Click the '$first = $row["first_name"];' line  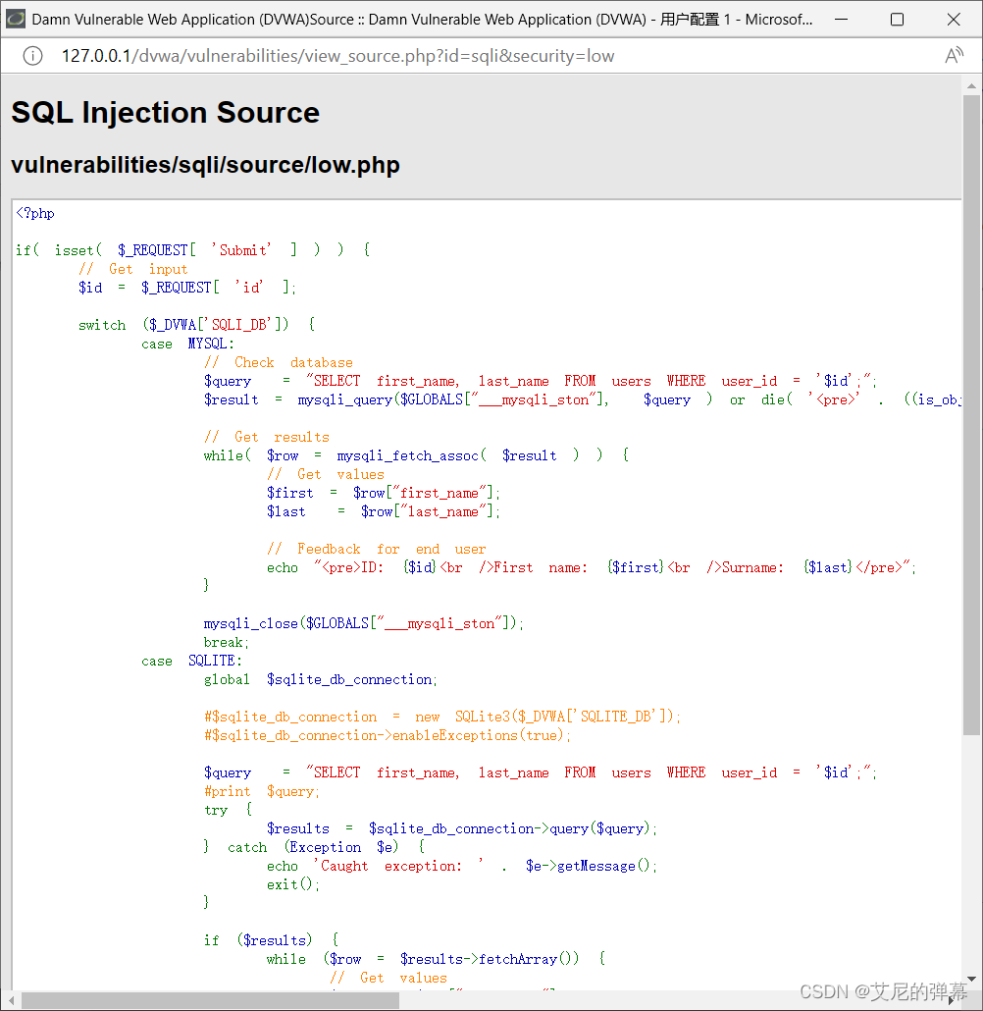[x=384, y=494]
